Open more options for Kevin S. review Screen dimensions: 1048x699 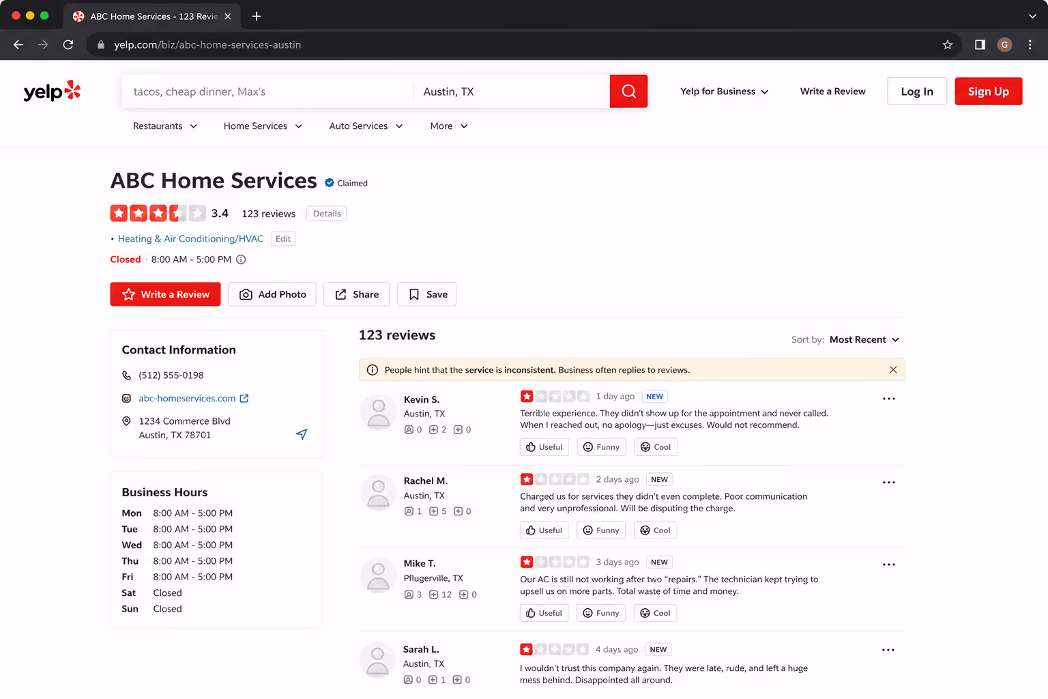tap(888, 399)
